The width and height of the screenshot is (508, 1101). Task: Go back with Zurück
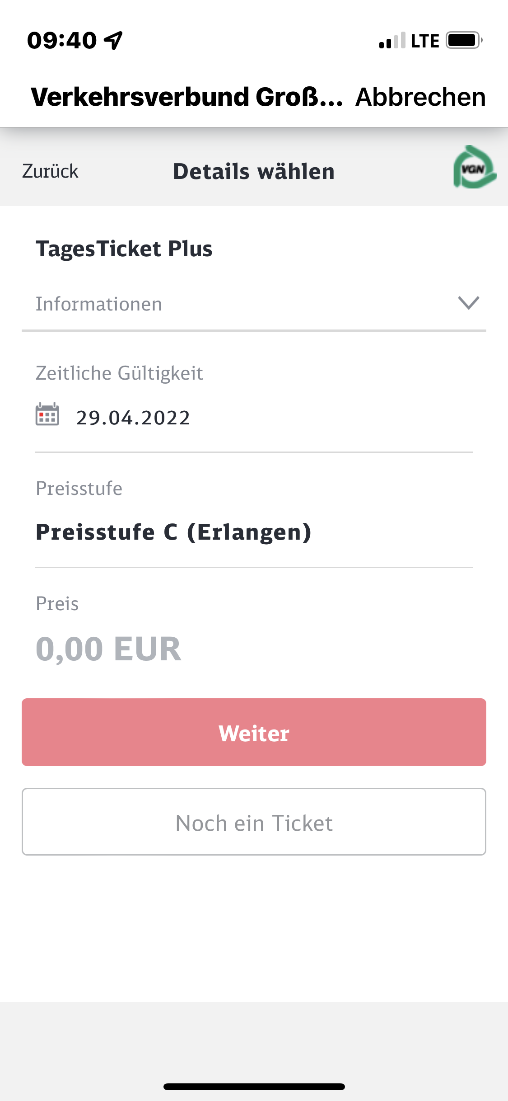click(50, 171)
